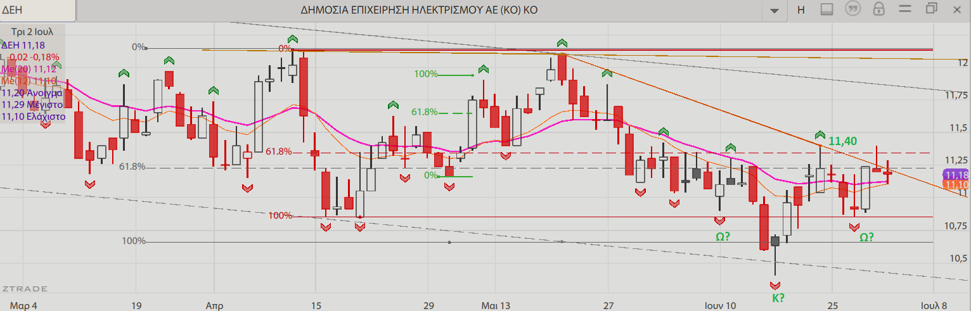
Task: Click the Με(12) 11,10 indicator label
Action: [29, 81]
